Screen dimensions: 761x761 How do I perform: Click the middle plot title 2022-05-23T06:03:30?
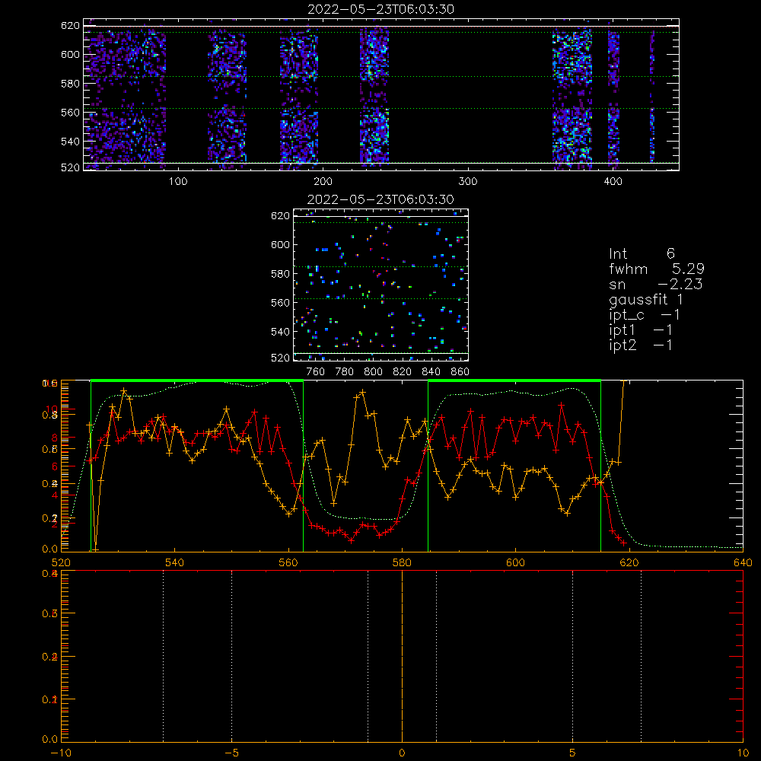(x=381, y=199)
